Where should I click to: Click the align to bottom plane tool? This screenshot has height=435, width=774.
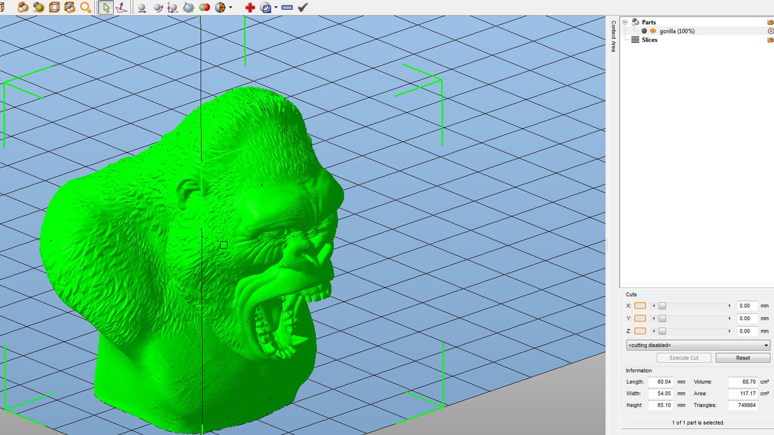click(x=121, y=7)
